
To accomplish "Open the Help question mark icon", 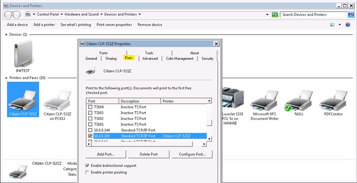I will tap(348, 25).
